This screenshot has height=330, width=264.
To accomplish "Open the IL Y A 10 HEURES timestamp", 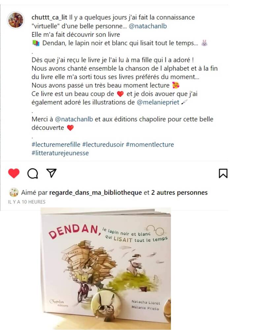I will pos(27,202).
